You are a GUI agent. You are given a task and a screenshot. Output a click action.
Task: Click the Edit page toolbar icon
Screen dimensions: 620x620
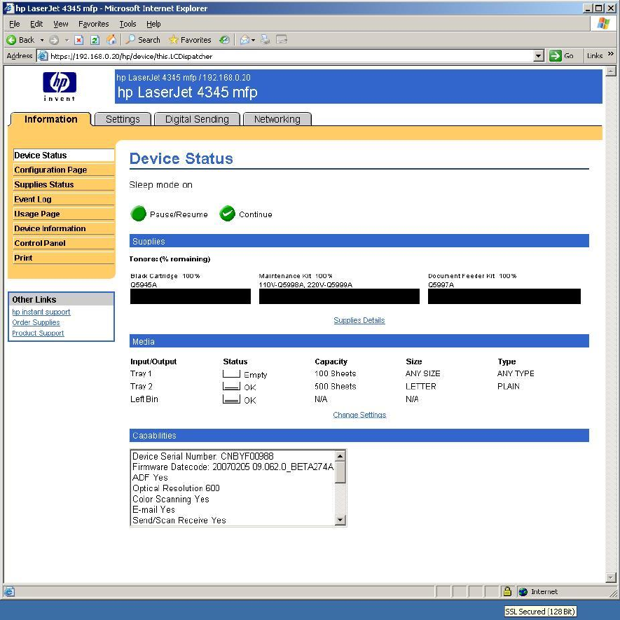(282, 39)
